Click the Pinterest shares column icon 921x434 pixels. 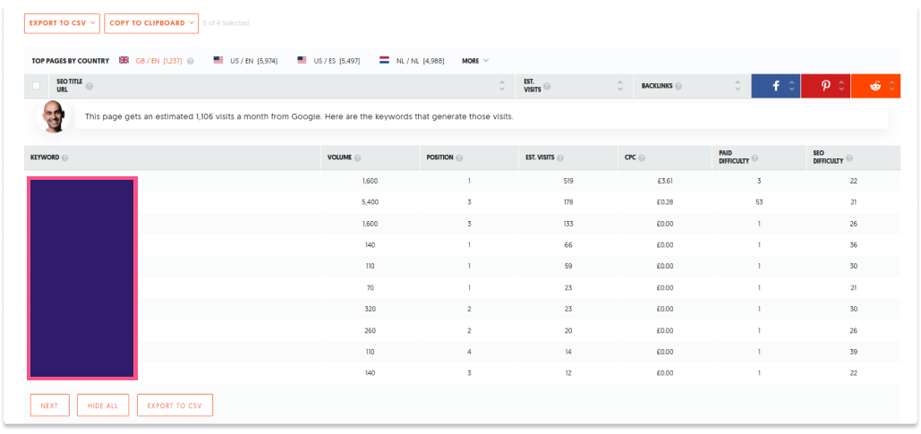click(x=825, y=86)
